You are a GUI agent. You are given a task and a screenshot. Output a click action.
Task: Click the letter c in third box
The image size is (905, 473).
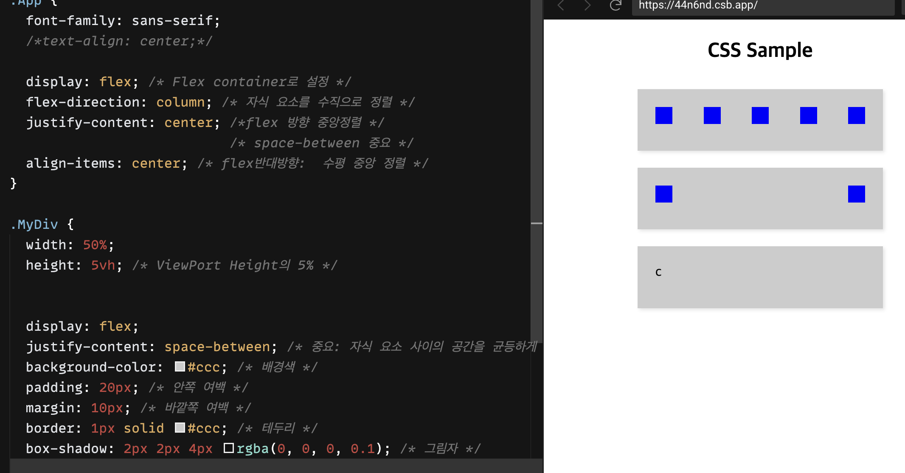pyautogui.click(x=658, y=272)
